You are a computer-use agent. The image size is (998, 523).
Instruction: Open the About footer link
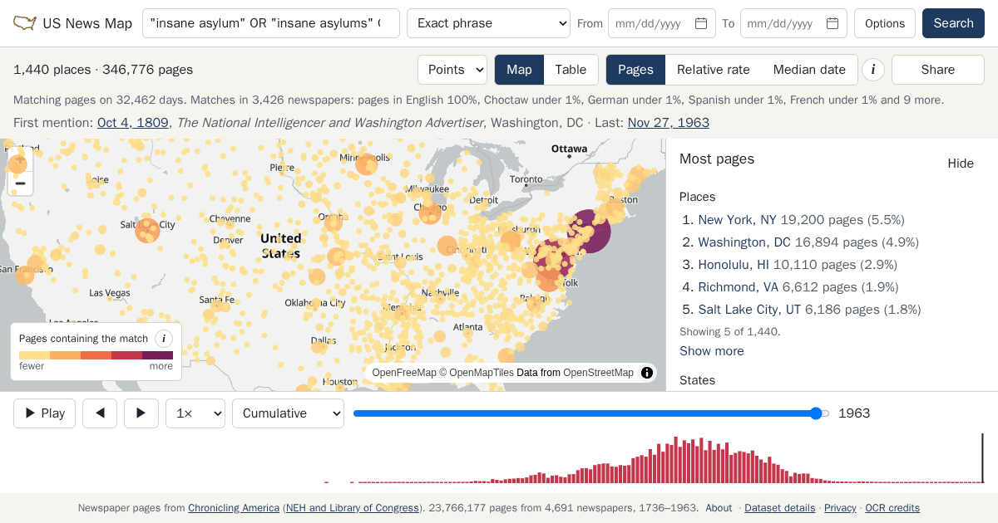click(719, 508)
